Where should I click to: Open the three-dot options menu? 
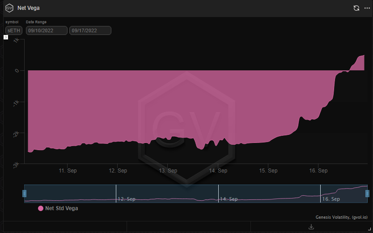click(x=367, y=8)
